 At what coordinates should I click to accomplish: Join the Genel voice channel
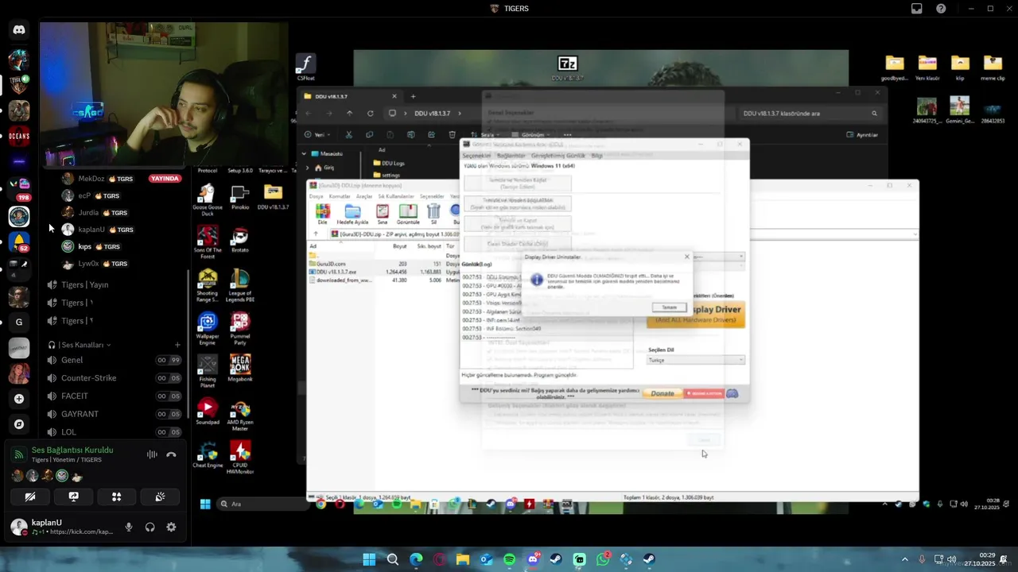115,360
